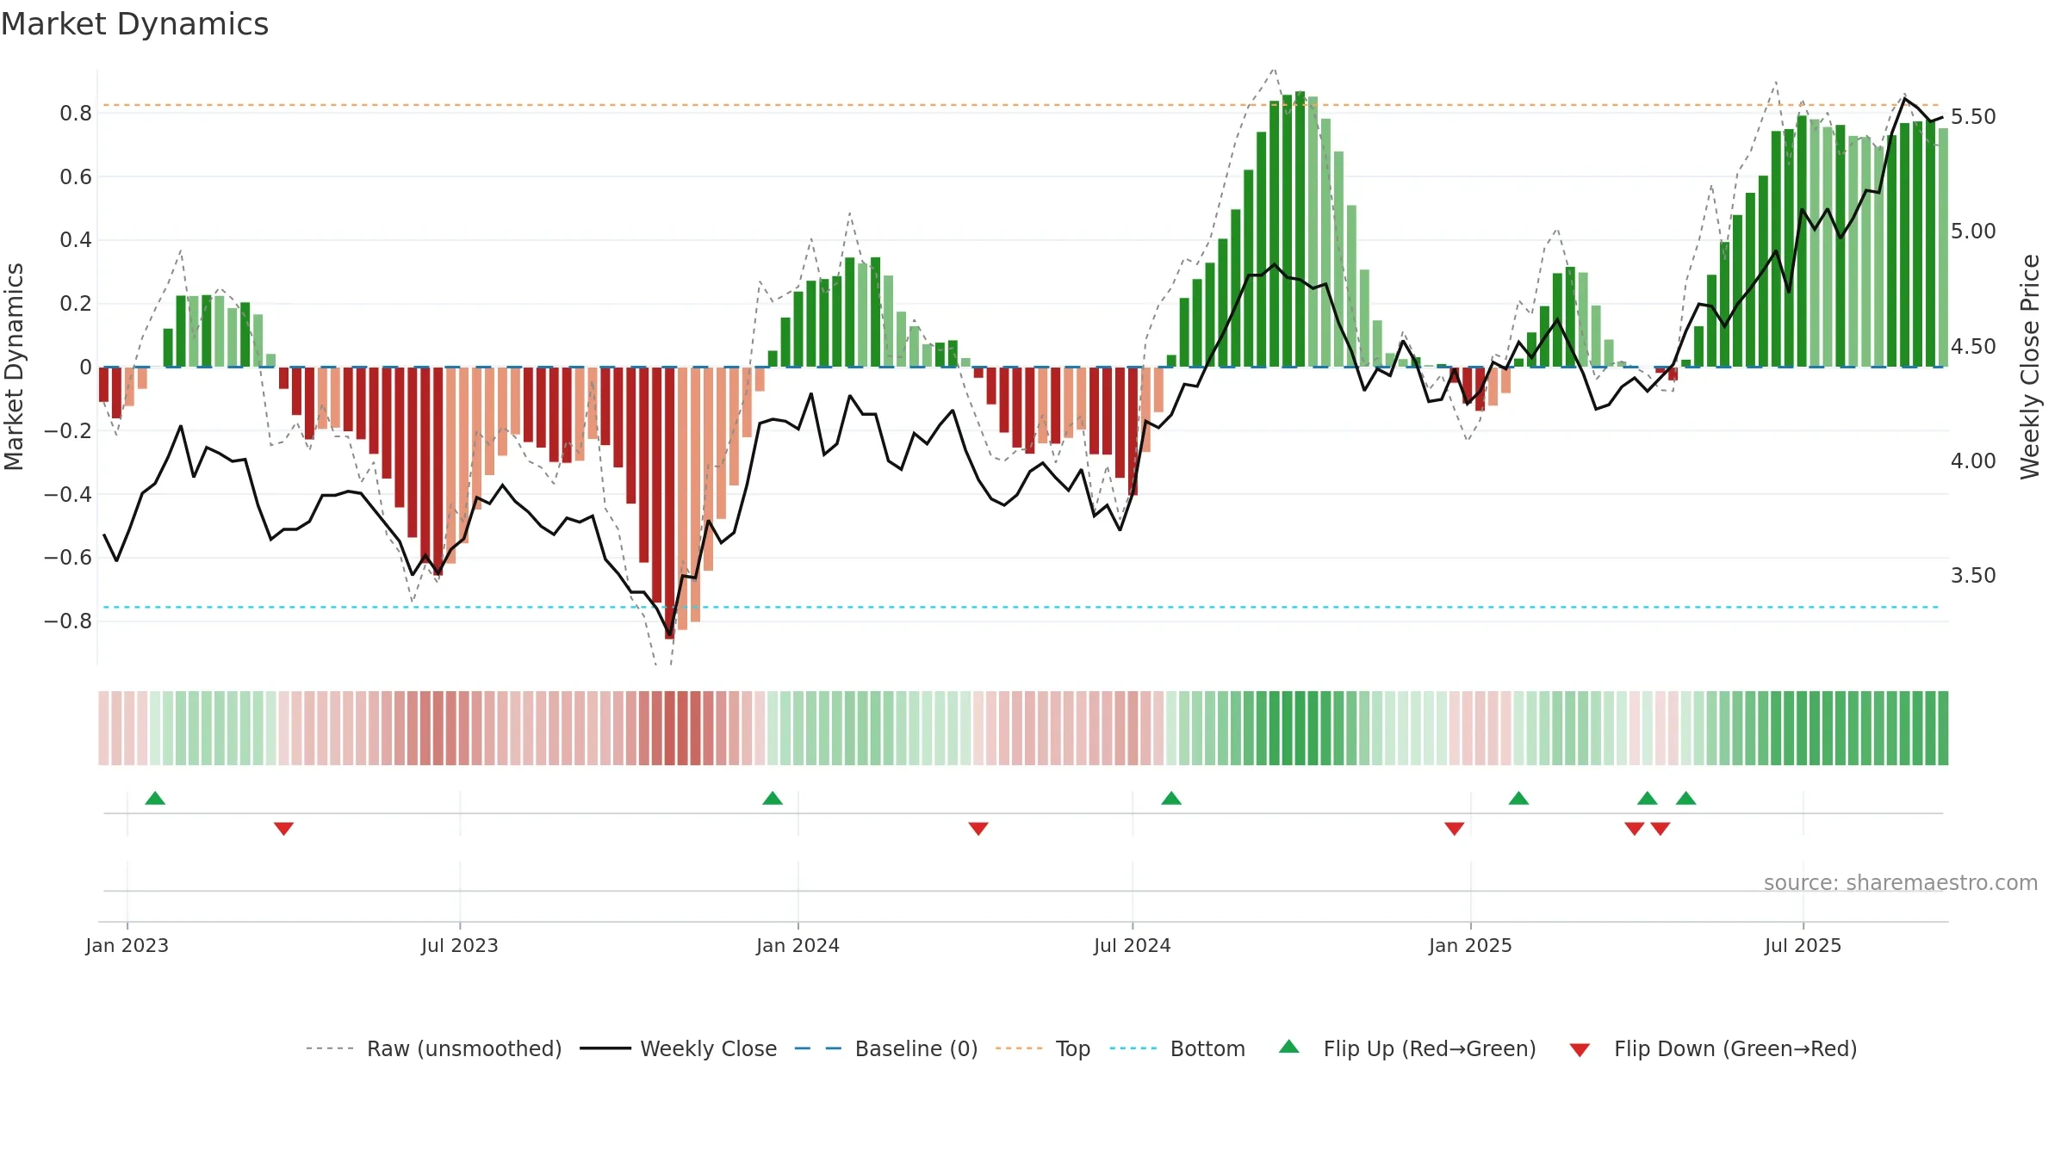The height and width of the screenshot is (1162, 2067).
Task: Click the red down-triangle icon in legend
Action: (x=1580, y=1050)
